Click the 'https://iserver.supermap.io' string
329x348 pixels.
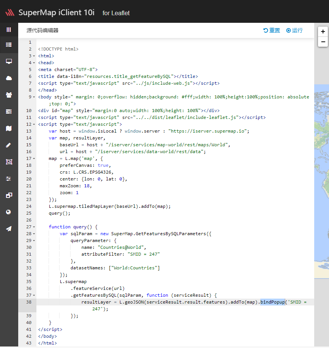coord(208,131)
